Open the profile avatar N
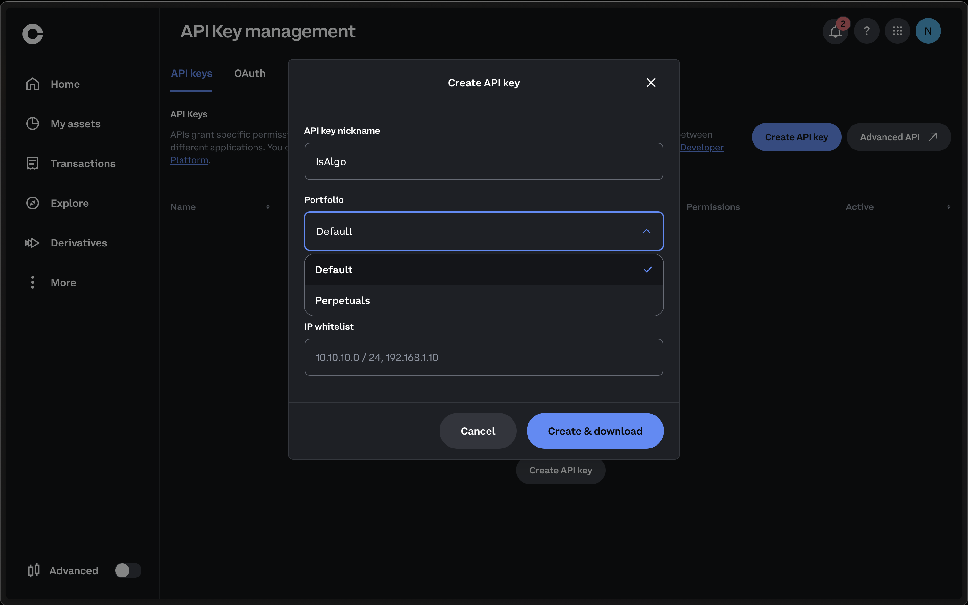Viewport: 968px width, 605px height. (928, 31)
